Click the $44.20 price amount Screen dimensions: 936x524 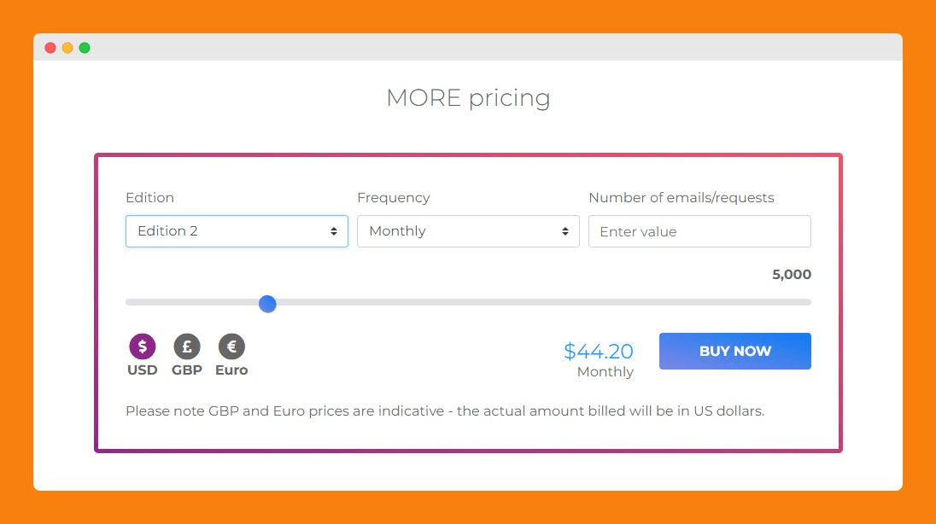[x=599, y=352]
